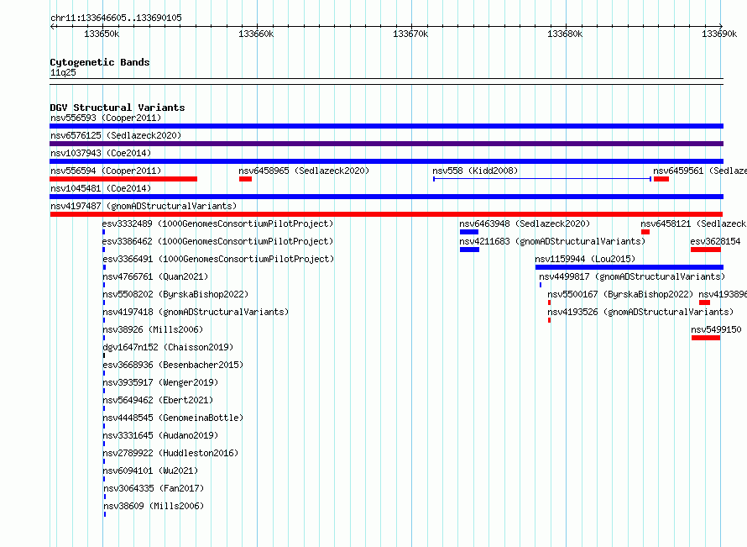
Task: Select nsv38609 (Mills2006) label
Action: pos(154,506)
